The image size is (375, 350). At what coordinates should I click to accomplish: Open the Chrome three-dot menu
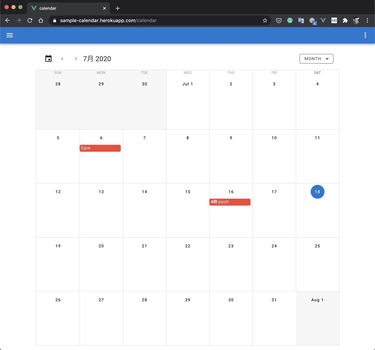point(367,20)
